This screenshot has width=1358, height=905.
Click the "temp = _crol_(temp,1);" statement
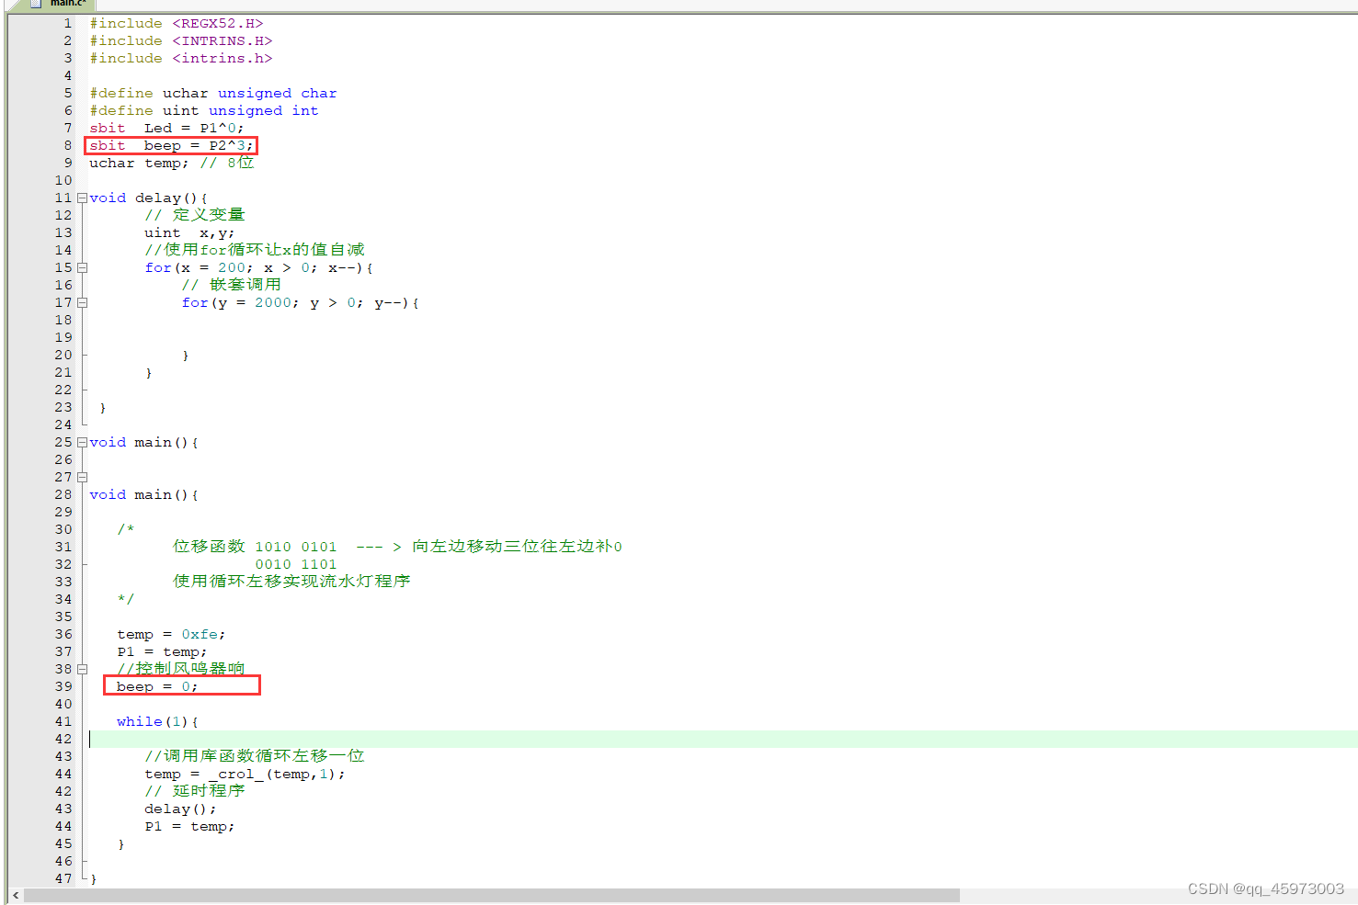[245, 774]
